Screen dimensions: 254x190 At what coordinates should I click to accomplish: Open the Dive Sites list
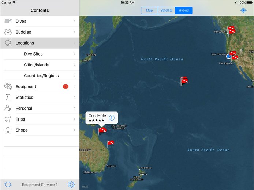(40, 54)
